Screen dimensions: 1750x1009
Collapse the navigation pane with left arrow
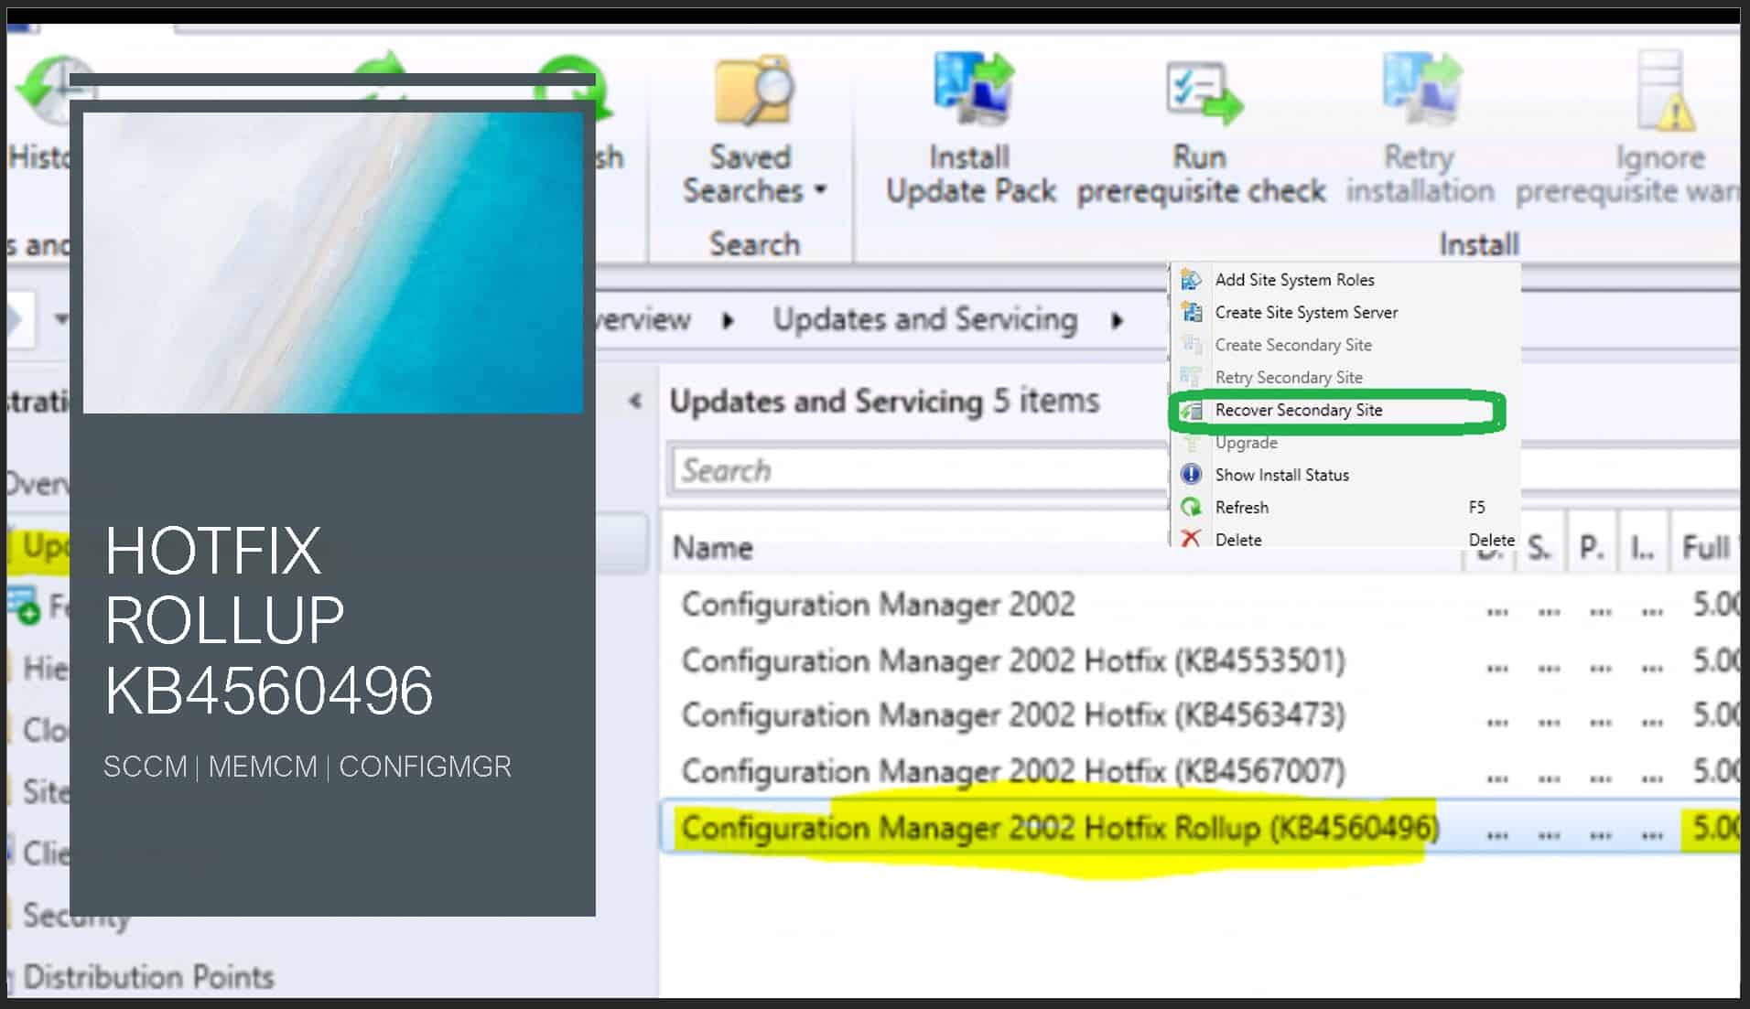[635, 401]
